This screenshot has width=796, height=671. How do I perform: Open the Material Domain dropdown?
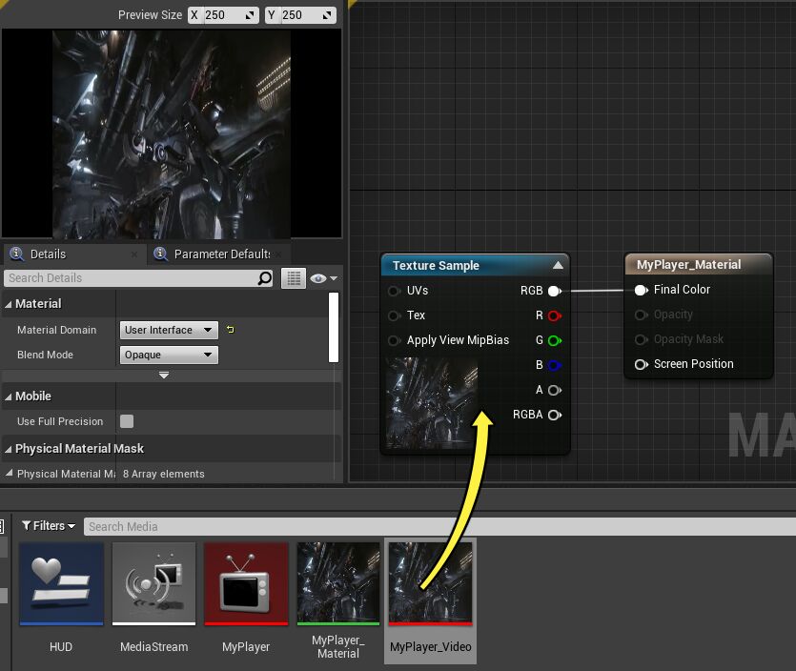point(170,330)
